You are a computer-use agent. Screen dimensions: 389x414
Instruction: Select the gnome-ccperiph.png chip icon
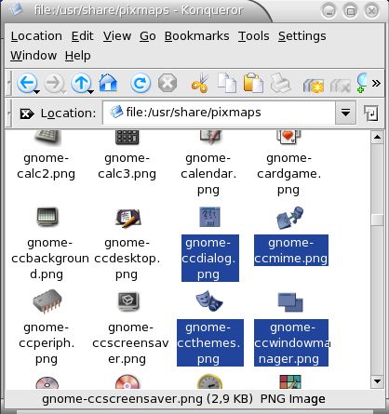[47, 301]
